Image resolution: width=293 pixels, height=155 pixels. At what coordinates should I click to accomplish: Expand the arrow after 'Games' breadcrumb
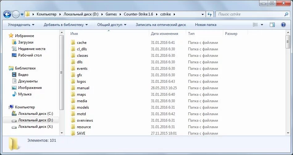[x=120, y=14]
